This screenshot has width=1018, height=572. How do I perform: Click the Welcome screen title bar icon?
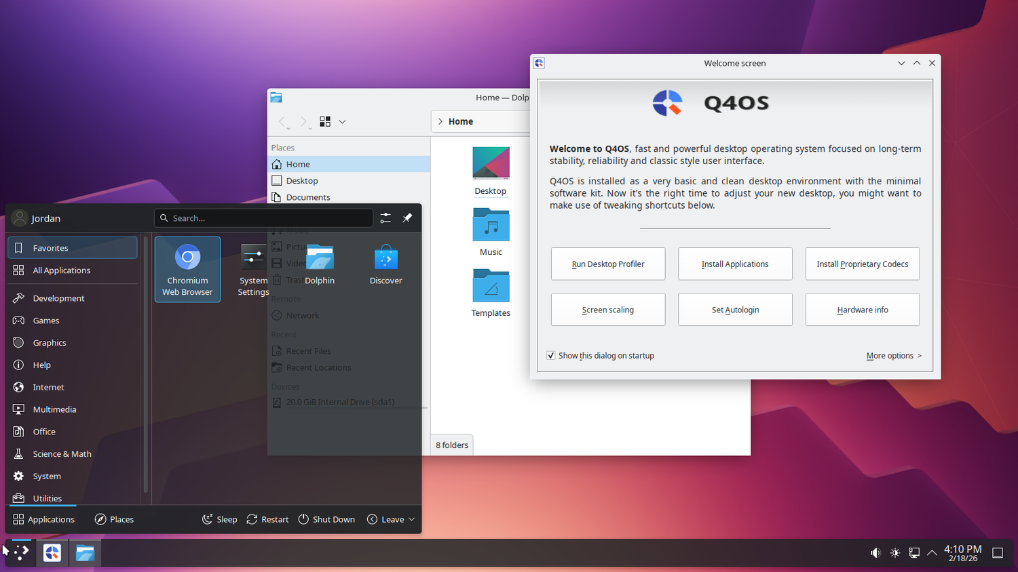point(539,63)
